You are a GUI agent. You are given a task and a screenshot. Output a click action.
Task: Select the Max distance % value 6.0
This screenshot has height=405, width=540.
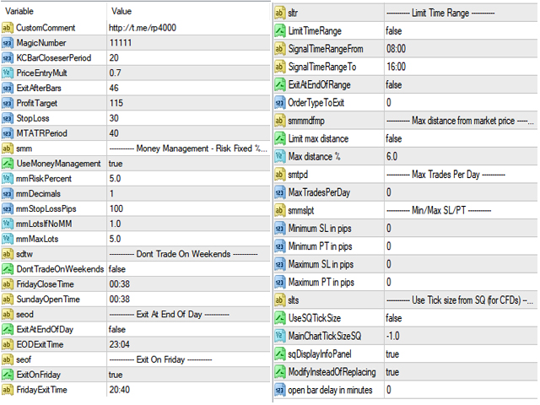pos(391,156)
